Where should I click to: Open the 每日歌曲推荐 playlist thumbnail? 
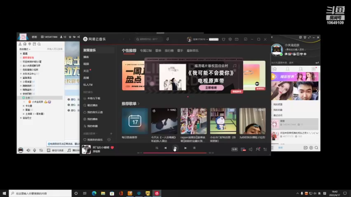coord(135,121)
